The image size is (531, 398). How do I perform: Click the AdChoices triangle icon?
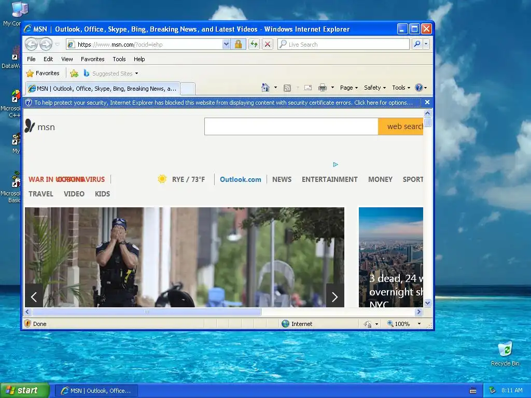336,164
